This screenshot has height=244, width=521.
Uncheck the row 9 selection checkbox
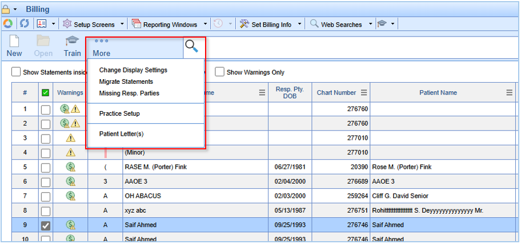[x=46, y=226]
